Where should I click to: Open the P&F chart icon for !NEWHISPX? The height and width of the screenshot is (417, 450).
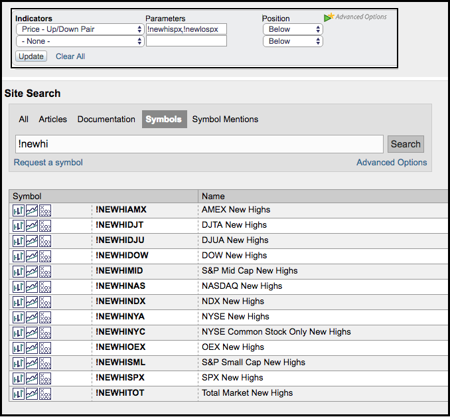(x=45, y=378)
